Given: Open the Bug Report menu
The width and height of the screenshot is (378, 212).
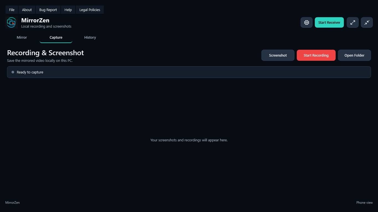Looking at the screenshot, I should tap(48, 10).
